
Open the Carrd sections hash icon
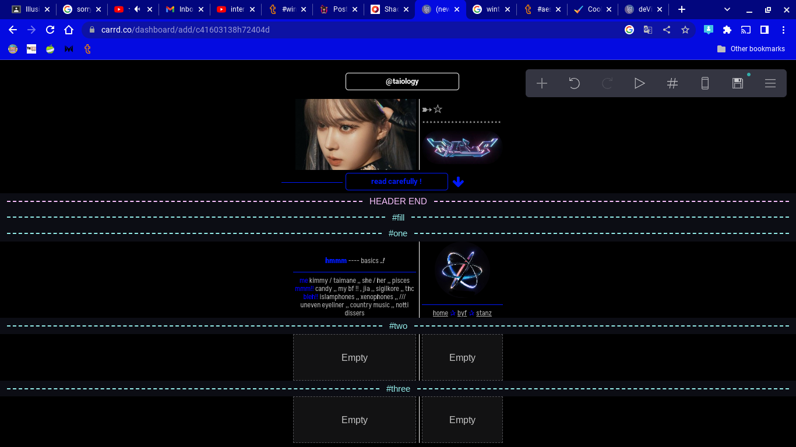coord(672,83)
